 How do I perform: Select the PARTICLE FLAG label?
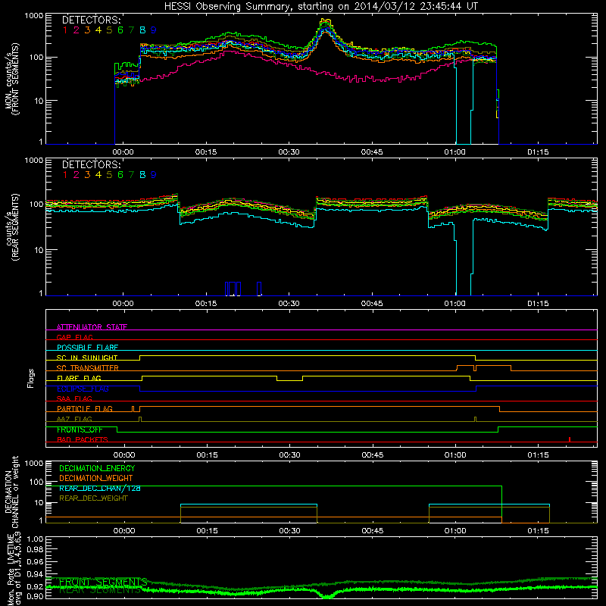(85, 408)
